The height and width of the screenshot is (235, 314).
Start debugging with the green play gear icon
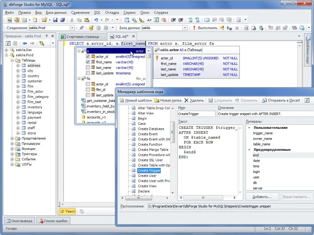click(x=229, y=28)
